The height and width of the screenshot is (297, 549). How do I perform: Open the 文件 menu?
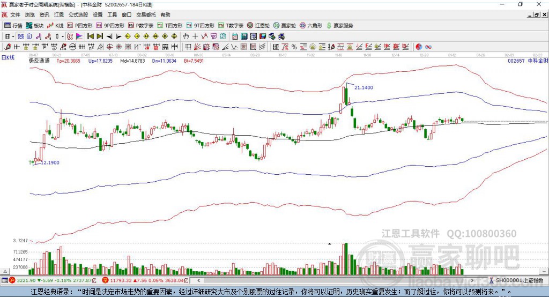click(x=15, y=14)
